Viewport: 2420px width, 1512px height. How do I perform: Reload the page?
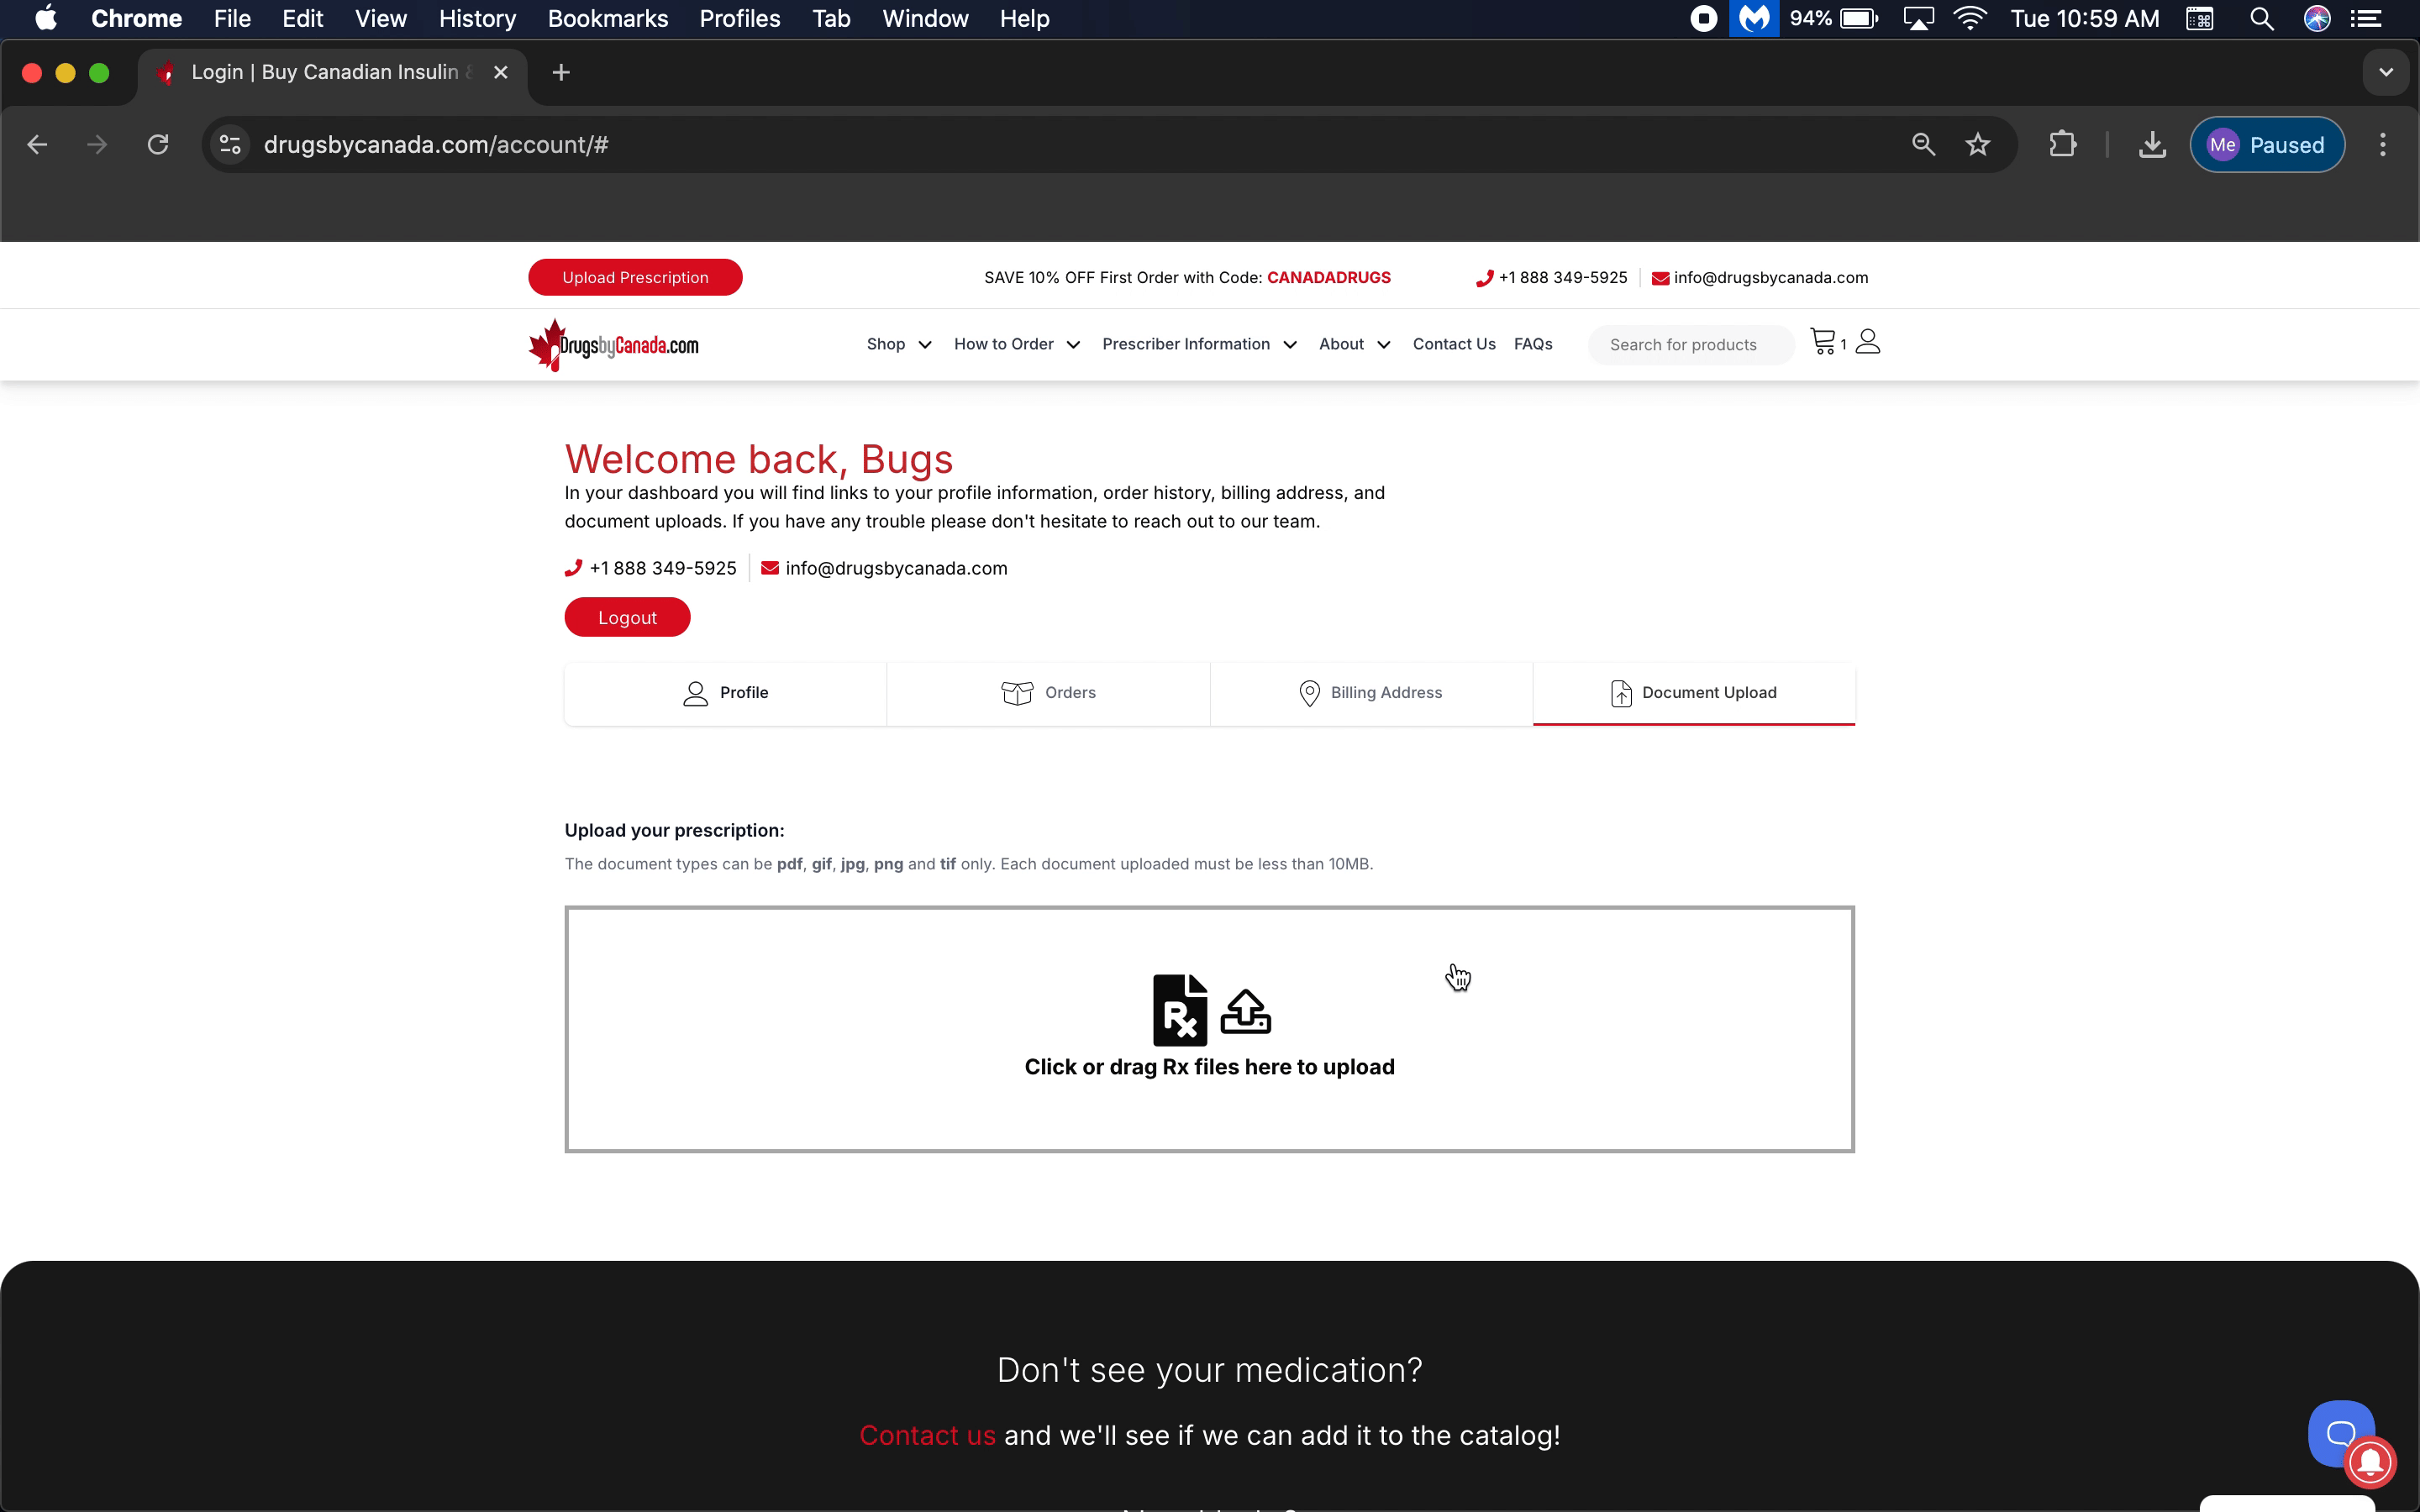tap(158, 145)
